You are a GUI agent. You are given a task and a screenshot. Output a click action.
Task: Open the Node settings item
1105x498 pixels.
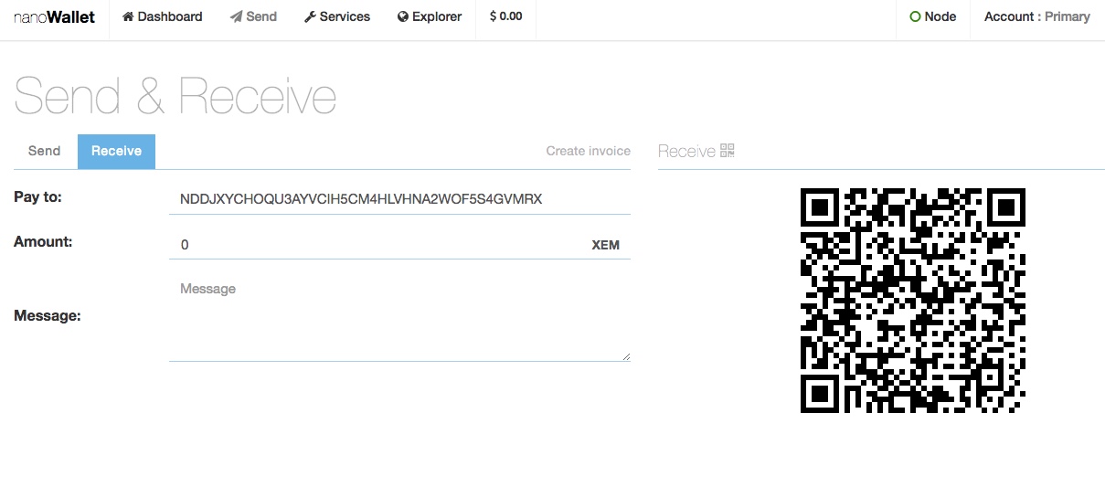933,16
